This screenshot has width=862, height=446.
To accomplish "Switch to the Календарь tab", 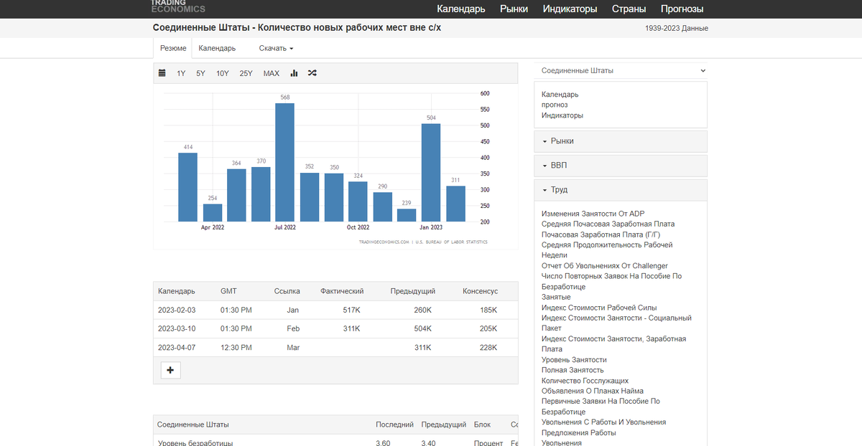I will 217,48.
